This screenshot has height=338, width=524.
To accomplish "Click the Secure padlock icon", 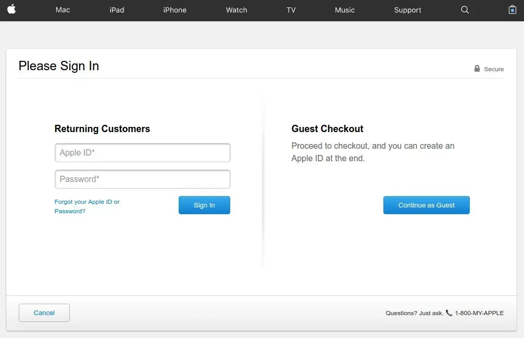I will (477, 69).
